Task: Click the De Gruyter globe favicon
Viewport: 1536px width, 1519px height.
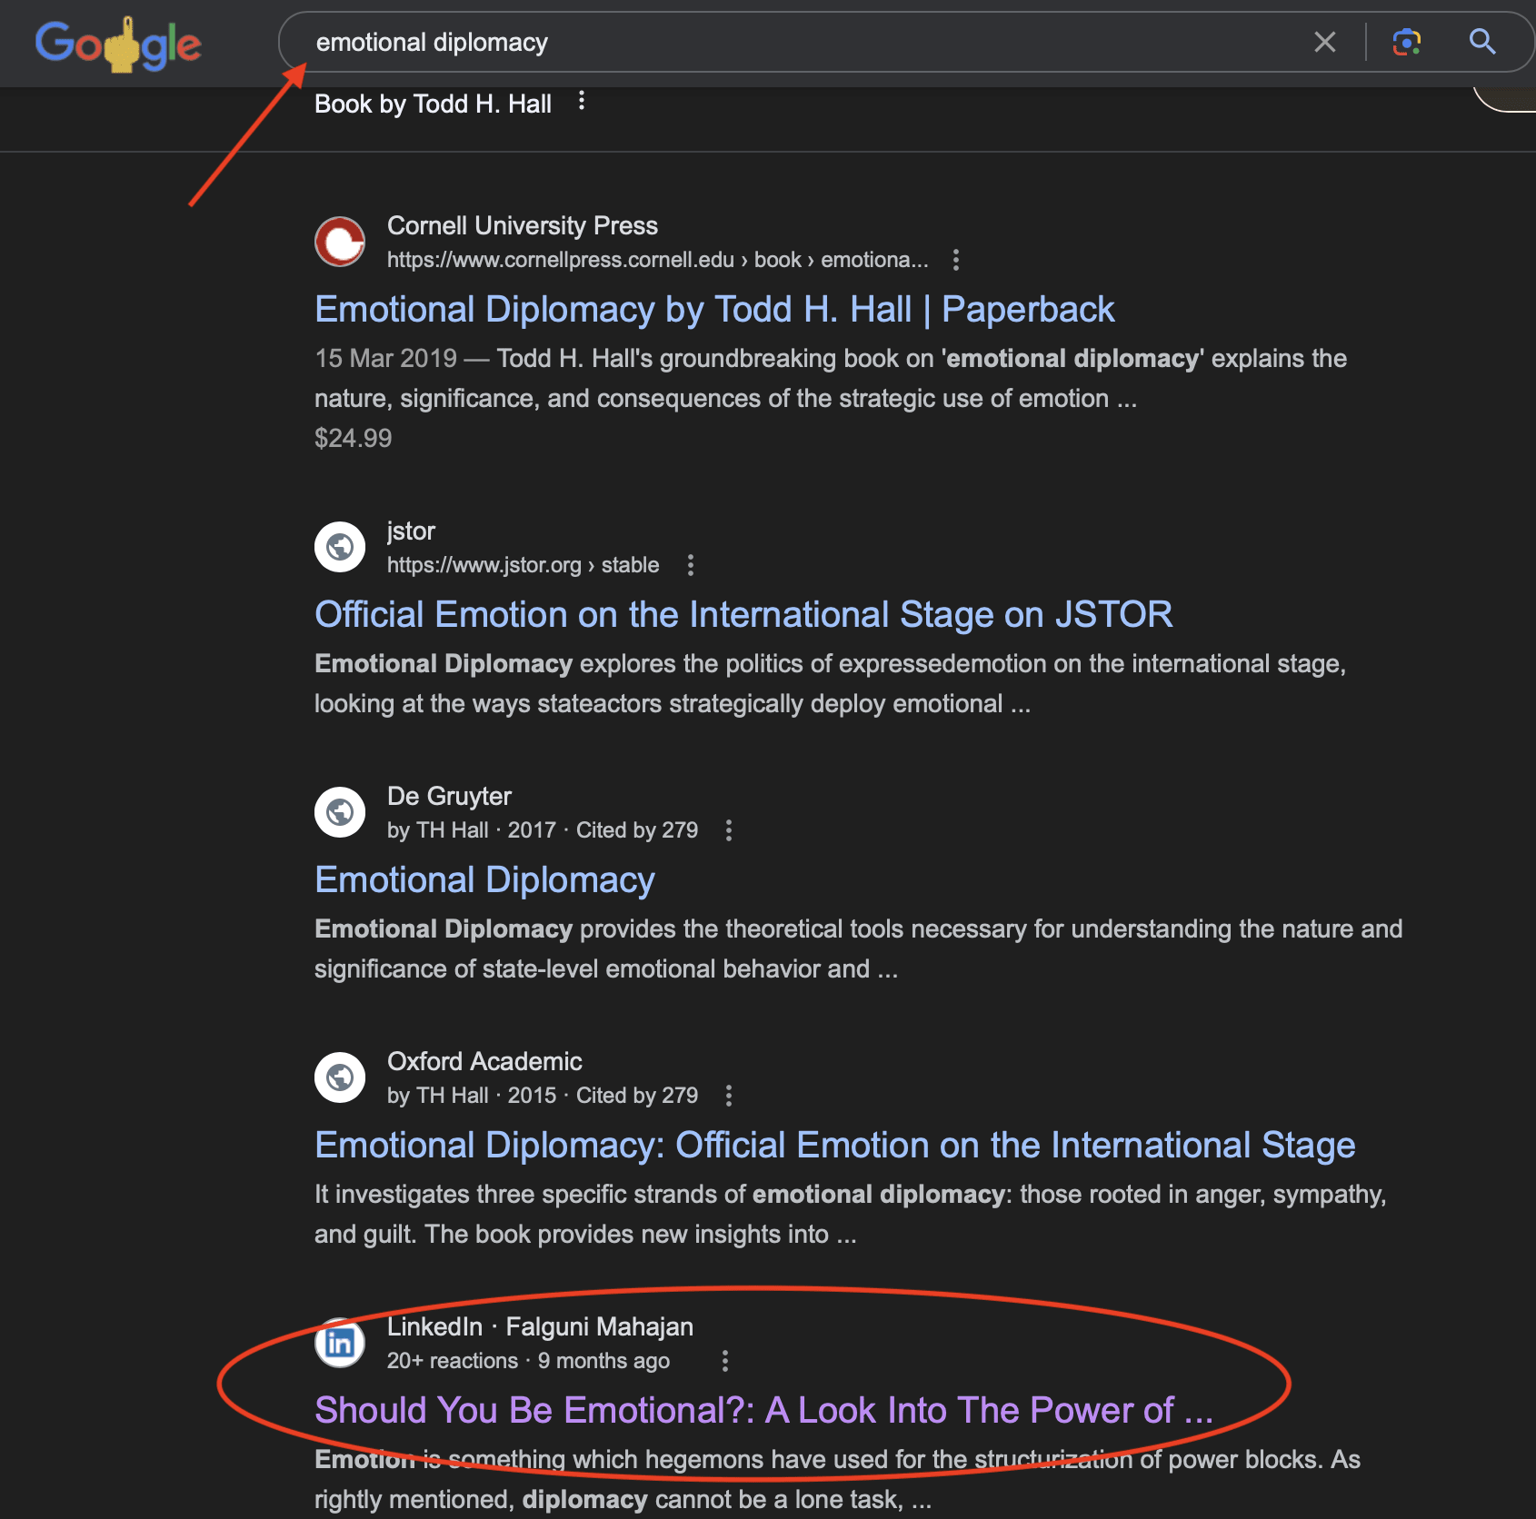Action: coord(340,812)
